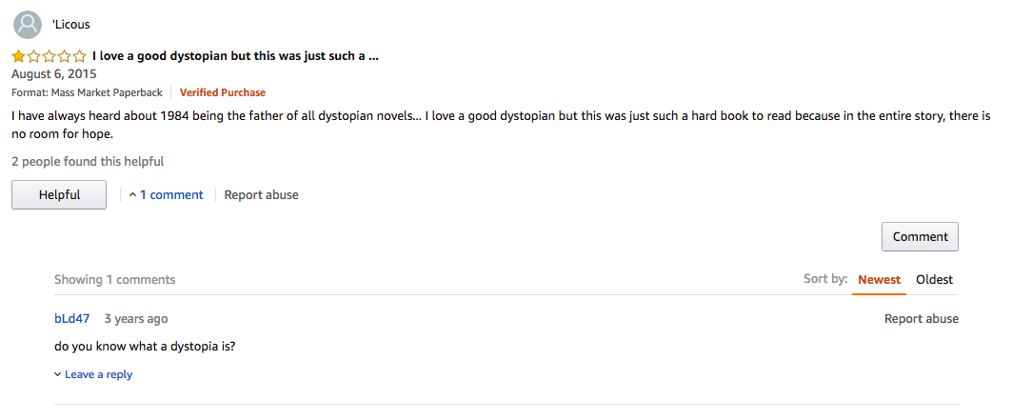
Task: Open the 1 comment link
Action: [171, 195]
